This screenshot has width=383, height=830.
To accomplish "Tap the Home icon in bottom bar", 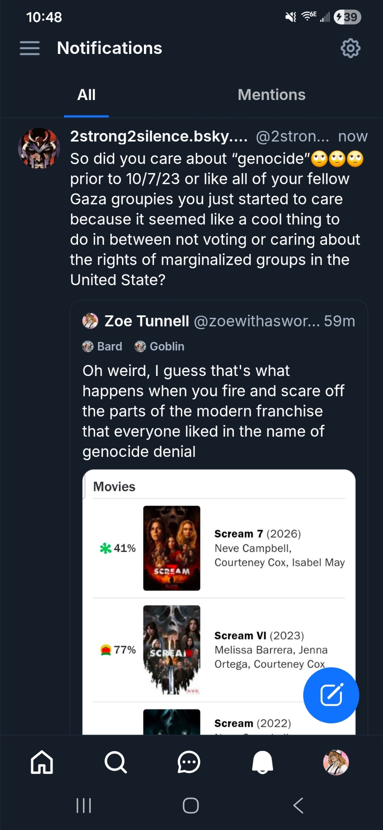I will (42, 762).
